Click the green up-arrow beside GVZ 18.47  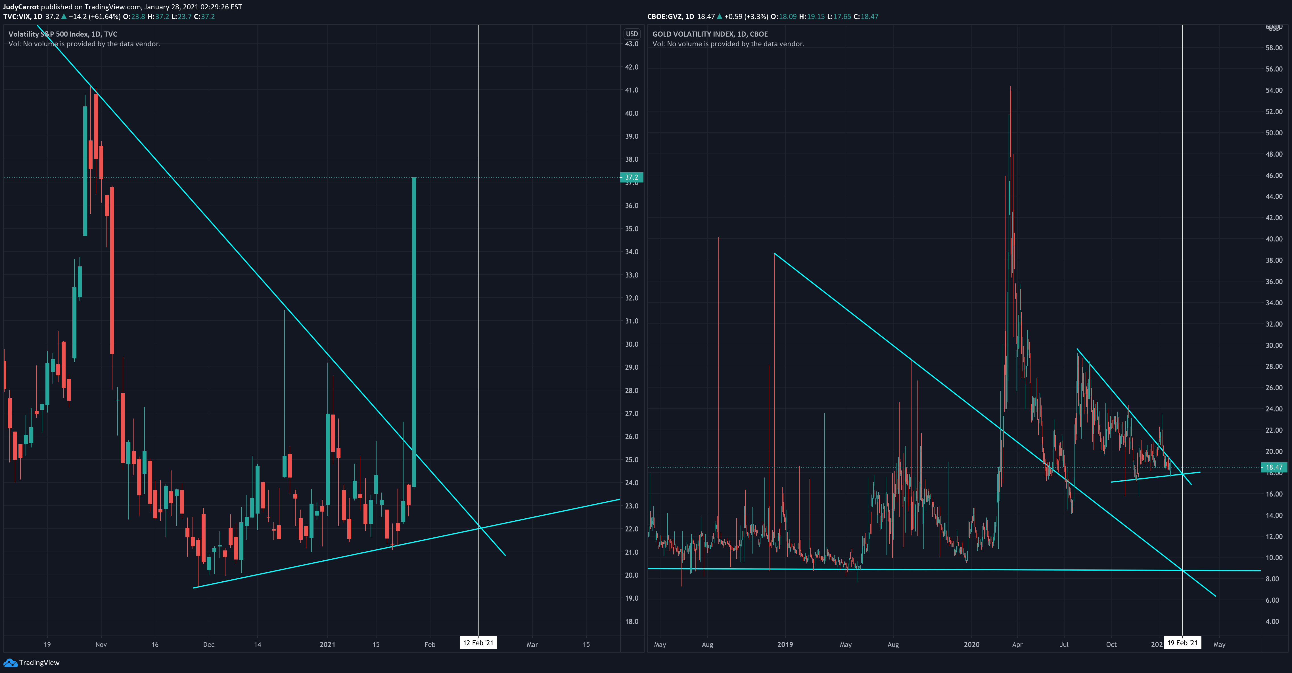[720, 16]
